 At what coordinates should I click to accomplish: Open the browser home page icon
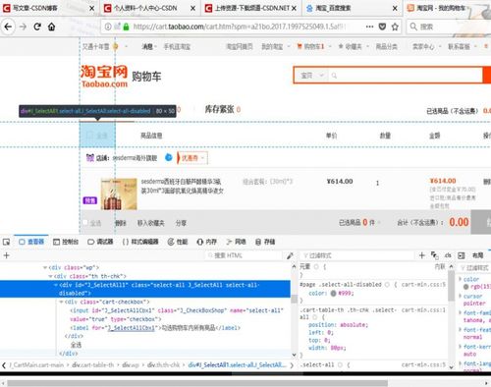click(51, 27)
